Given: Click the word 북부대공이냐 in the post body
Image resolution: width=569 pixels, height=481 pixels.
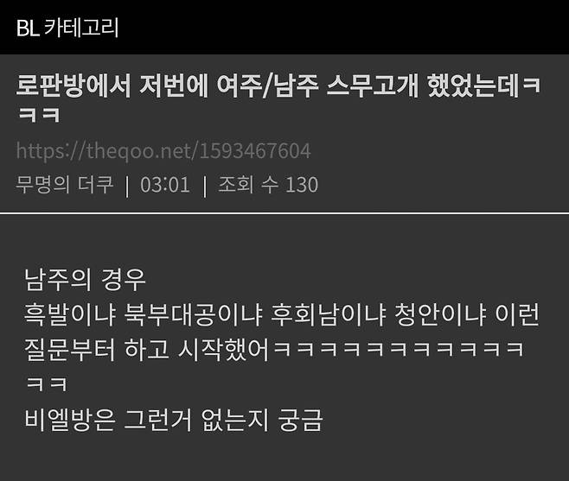Looking at the screenshot, I should point(194,314).
